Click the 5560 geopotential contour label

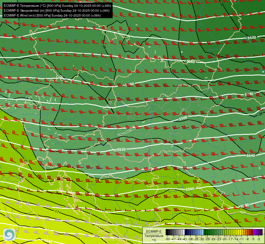click(190, 189)
